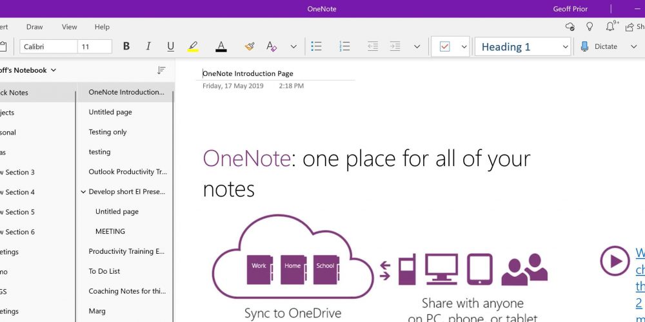Open the View tab
645x322 pixels.
[x=69, y=26]
